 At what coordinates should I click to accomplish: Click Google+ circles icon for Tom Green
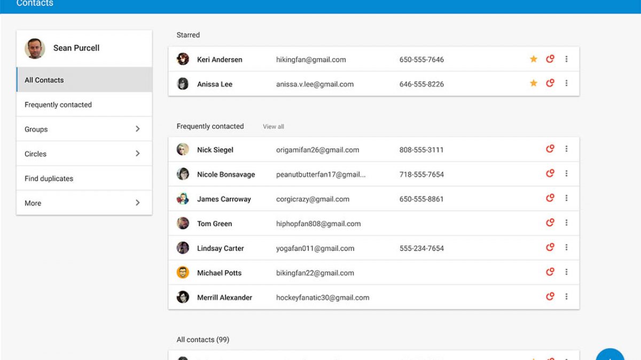(550, 223)
